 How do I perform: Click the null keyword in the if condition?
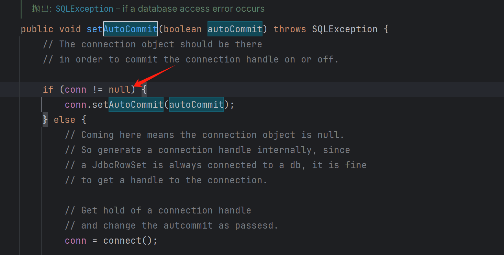(x=120, y=90)
